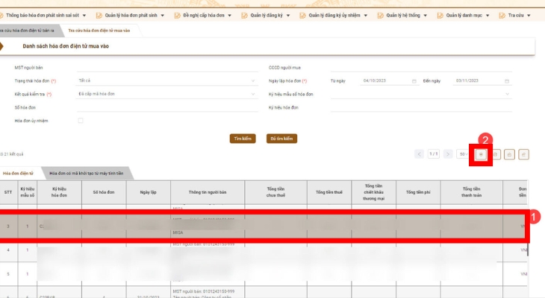Viewport: 545px width, 298px height.
Task: Go to next results page arrow
Action: click(x=448, y=154)
